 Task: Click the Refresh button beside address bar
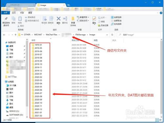point(112,35)
